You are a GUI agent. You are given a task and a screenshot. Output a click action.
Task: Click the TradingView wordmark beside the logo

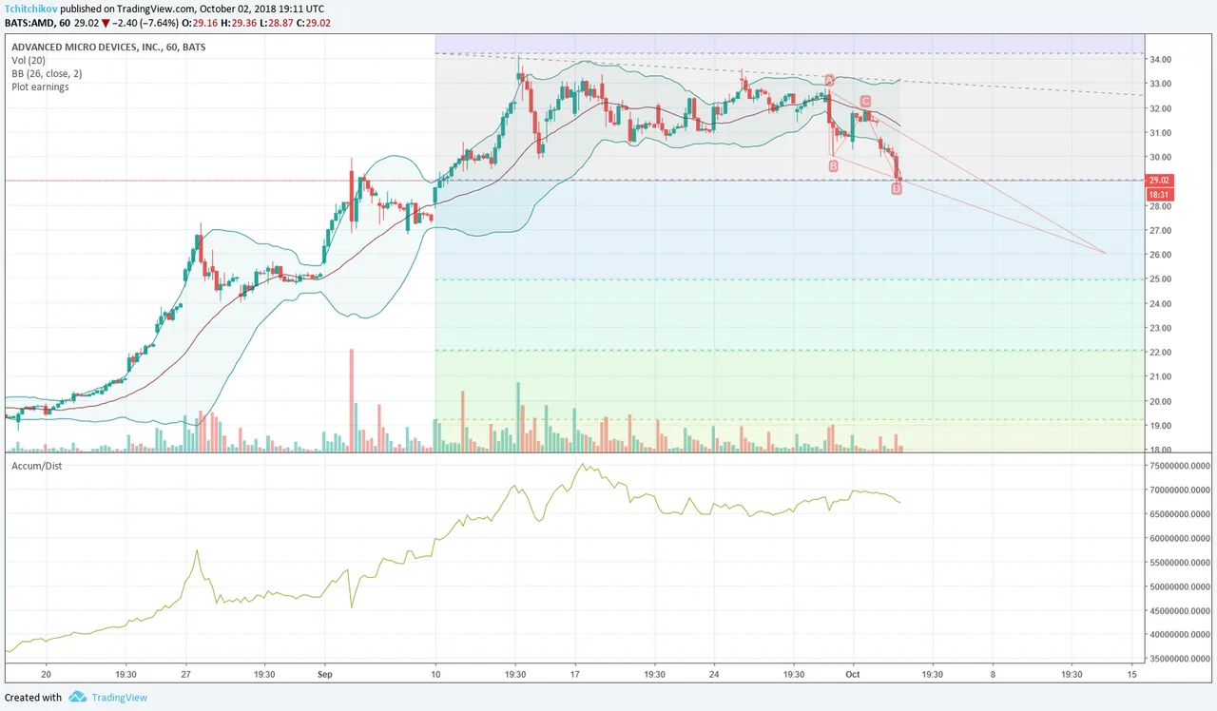(x=119, y=698)
